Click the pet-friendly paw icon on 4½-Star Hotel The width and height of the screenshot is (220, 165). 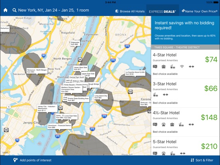(x=163, y=124)
